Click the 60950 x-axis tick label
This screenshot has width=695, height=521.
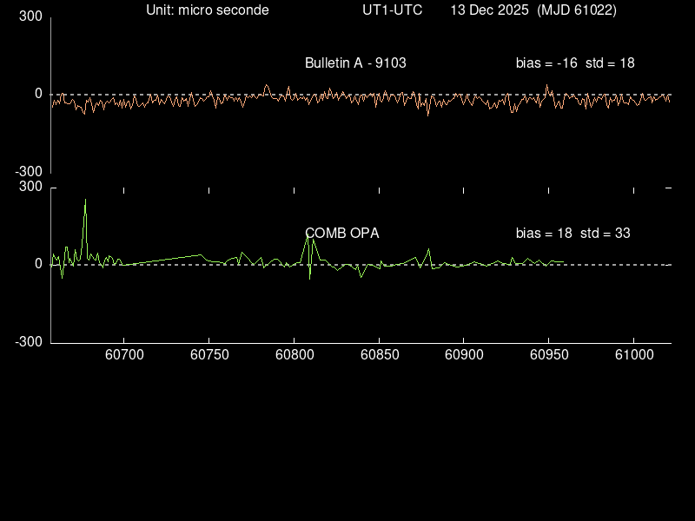pos(547,356)
